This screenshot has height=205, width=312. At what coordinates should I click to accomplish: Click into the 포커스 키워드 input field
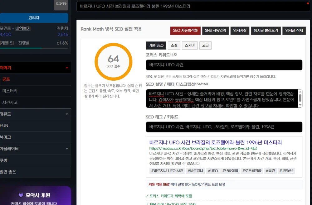point(224,65)
